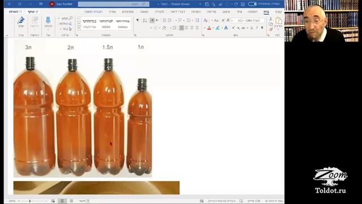Increase font size with larger A
Viewport: 362px width, 204px height.
coord(228,20)
